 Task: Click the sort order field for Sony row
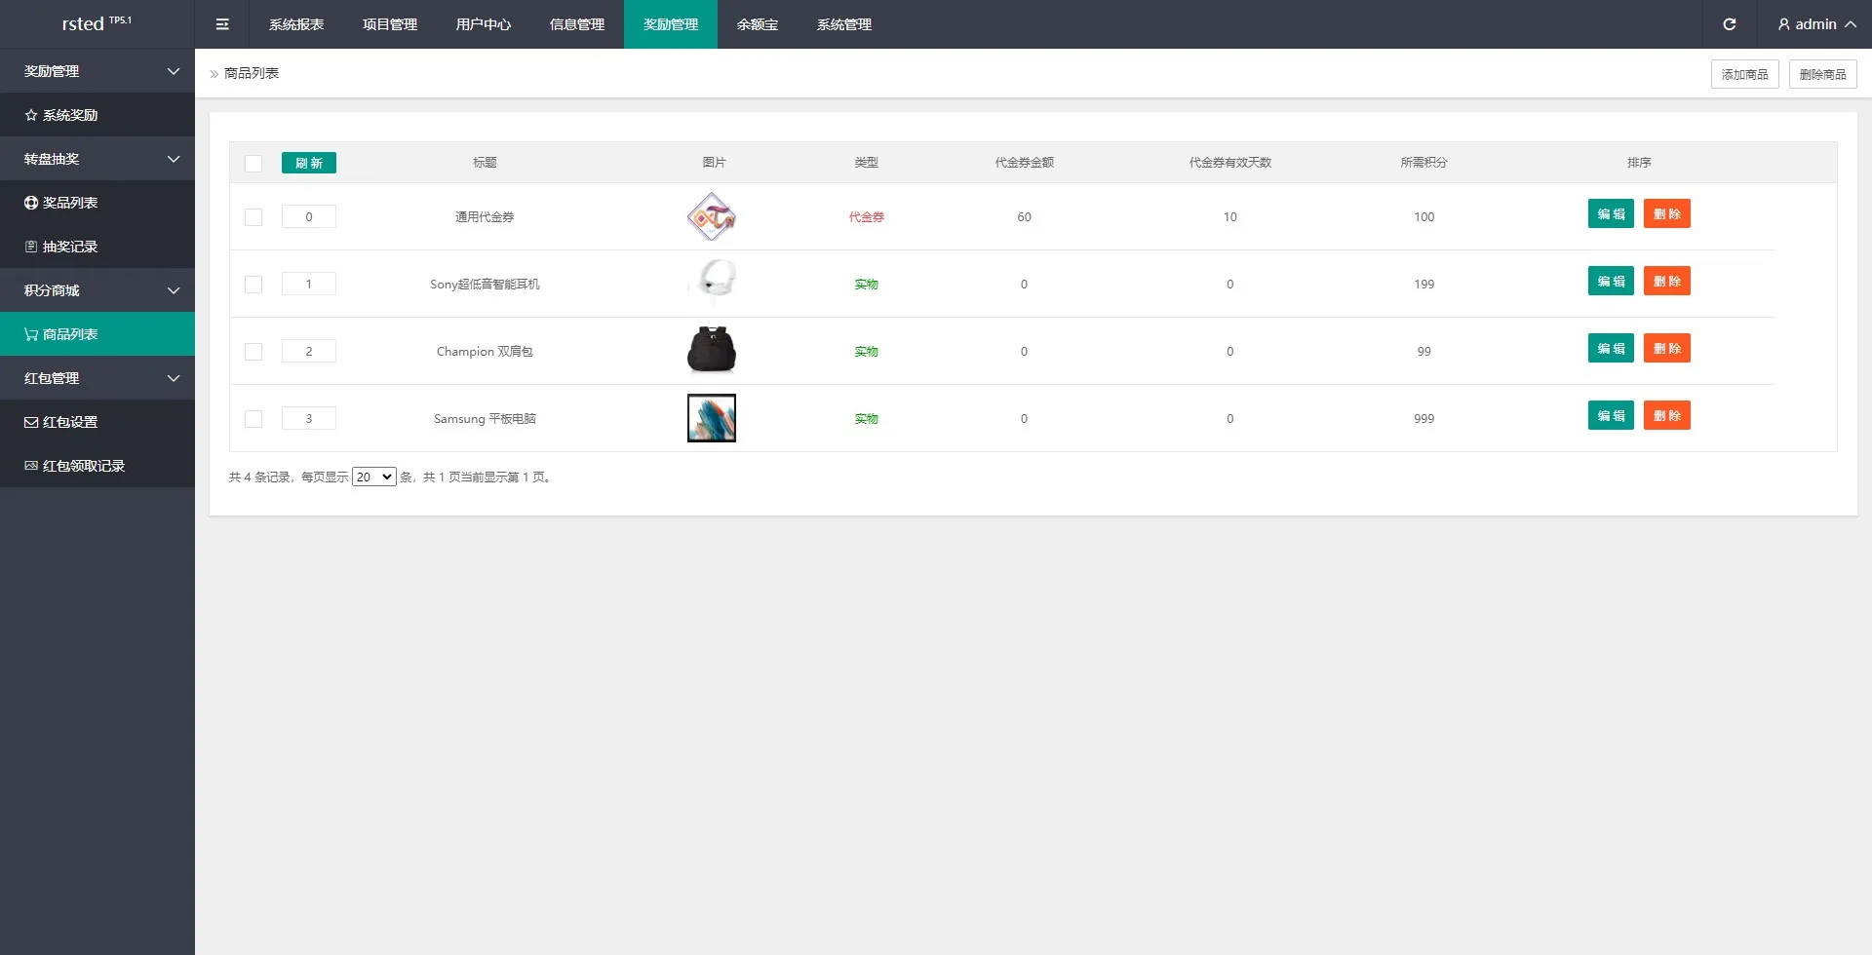tap(309, 285)
